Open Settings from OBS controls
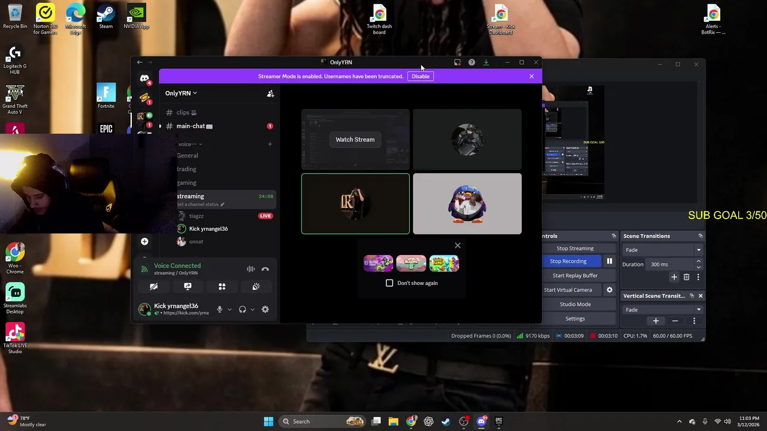Image resolution: width=767 pixels, height=431 pixels. (575, 318)
